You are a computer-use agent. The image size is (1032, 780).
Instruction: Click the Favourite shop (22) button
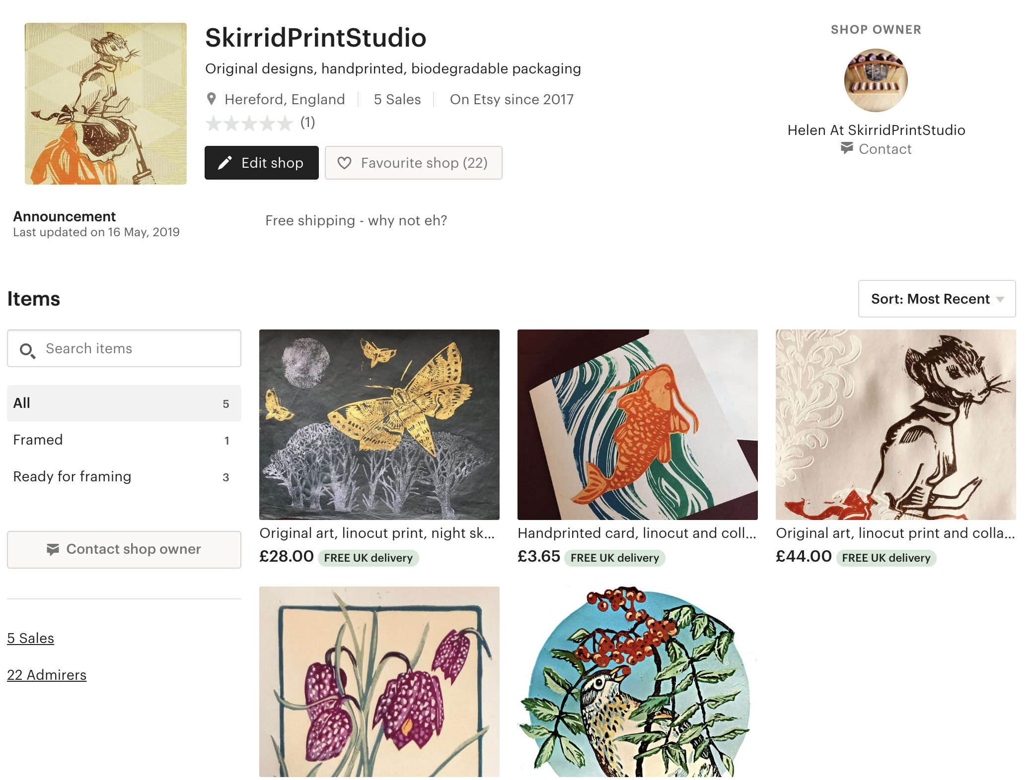[413, 163]
